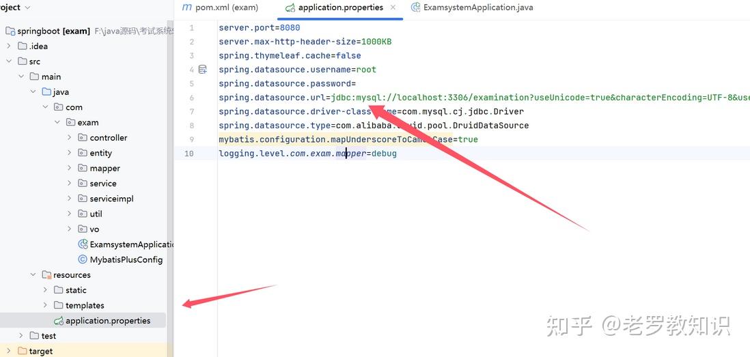Select the target folder label

coord(41,352)
